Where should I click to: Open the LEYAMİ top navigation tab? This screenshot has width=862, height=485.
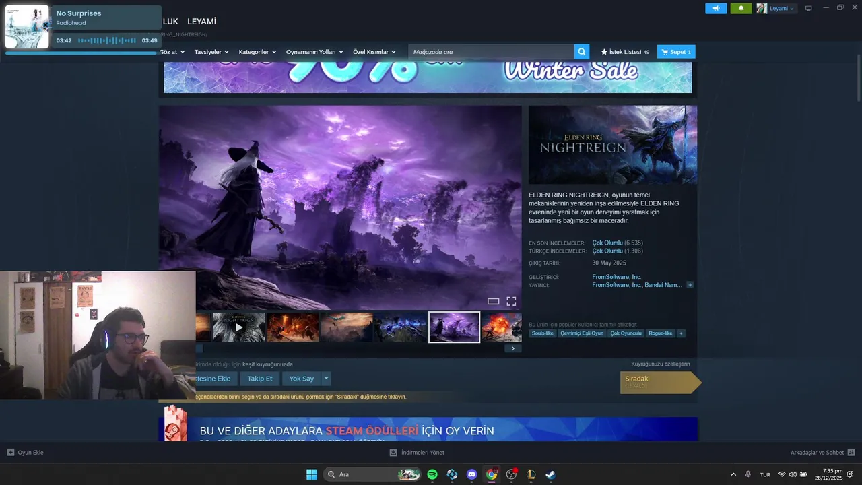(201, 22)
